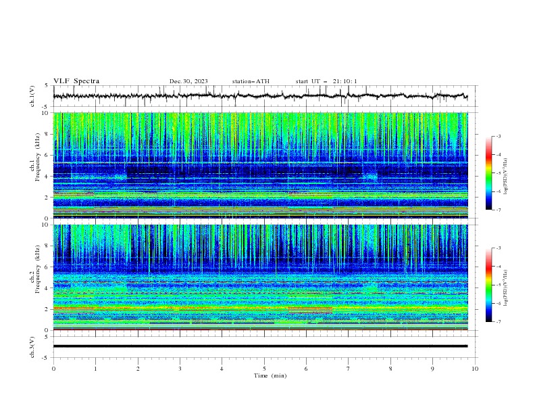The image size is (535, 414).
Task: Click the 'Time (min)' axis label
Action: 270,375
